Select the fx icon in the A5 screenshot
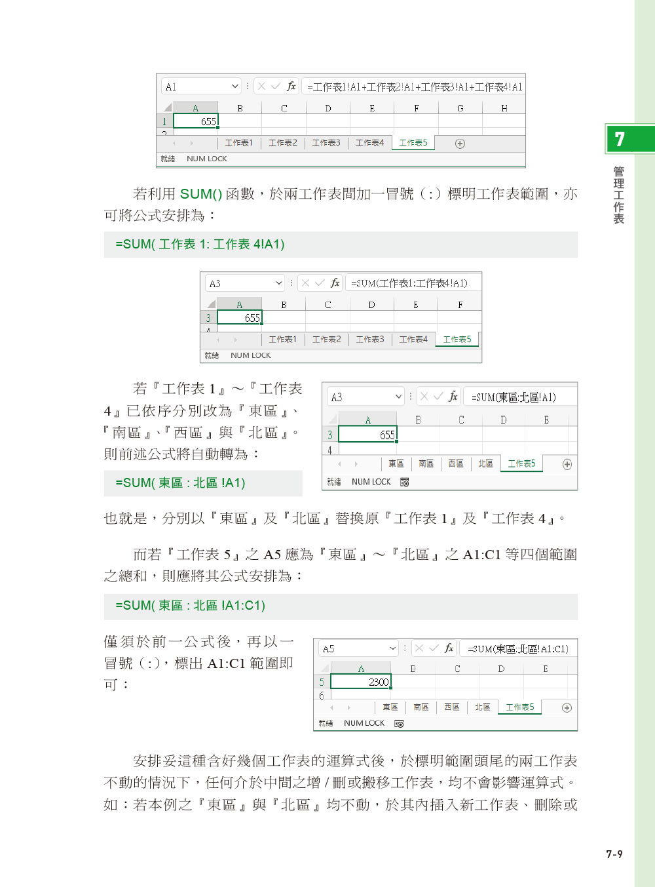The width and height of the screenshot is (655, 887). pyautogui.click(x=449, y=648)
